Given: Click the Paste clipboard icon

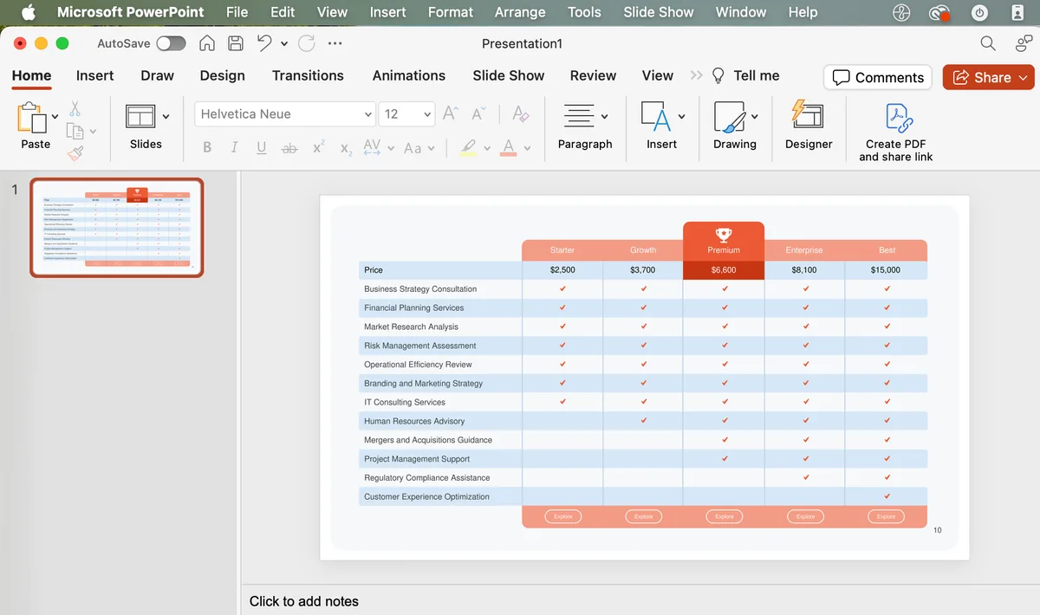Looking at the screenshot, I should 31,118.
